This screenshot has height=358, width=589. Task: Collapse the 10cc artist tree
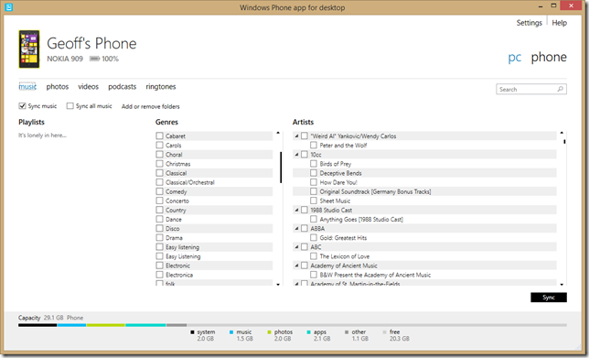[x=296, y=154]
